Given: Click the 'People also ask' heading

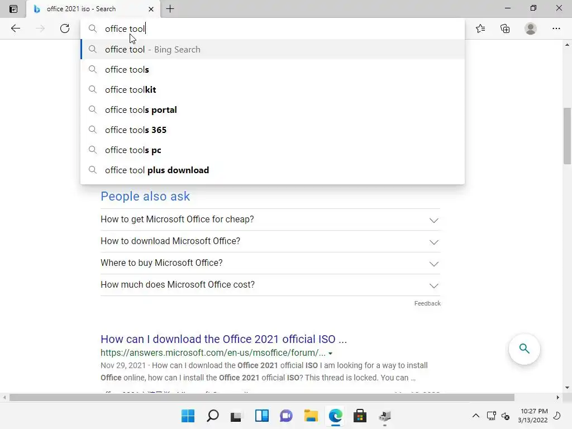Looking at the screenshot, I should 145,196.
